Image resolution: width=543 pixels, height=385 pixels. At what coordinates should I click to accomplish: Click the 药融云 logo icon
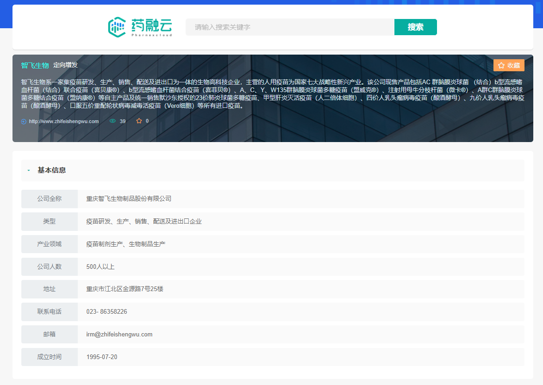click(117, 27)
